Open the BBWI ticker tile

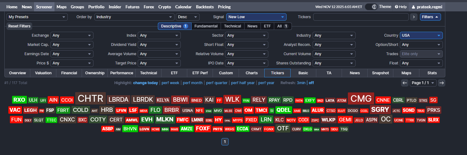180,100
